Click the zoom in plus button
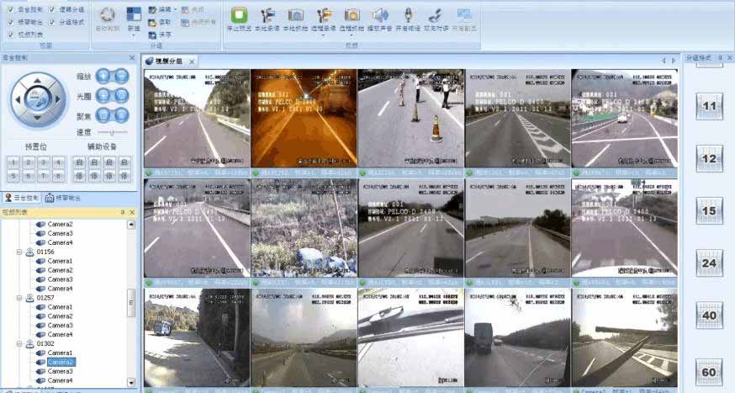Viewport: 735px width, 393px height. (x=105, y=75)
